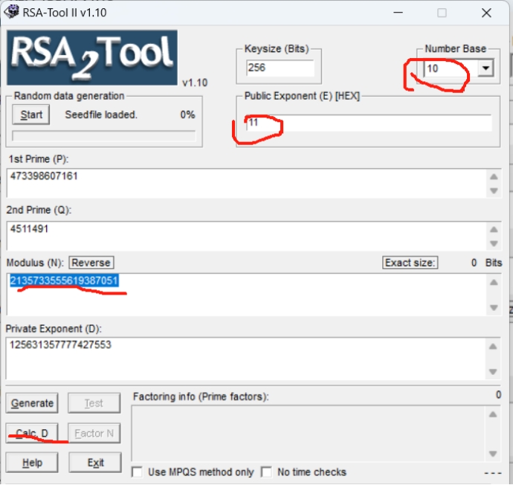Viewport: 513px width, 485px height.
Task: Click the RSA-Tool title bar app icon
Action: point(13,13)
